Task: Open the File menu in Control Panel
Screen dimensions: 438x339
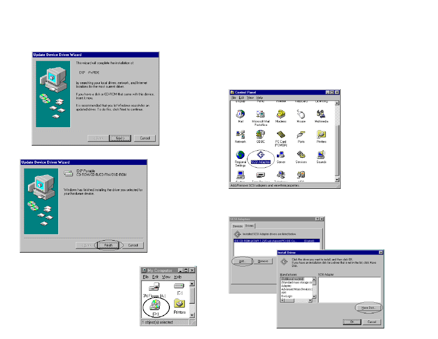Action: point(234,97)
